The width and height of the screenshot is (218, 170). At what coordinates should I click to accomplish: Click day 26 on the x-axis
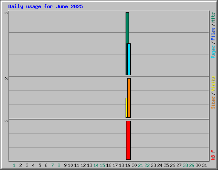click(172, 165)
